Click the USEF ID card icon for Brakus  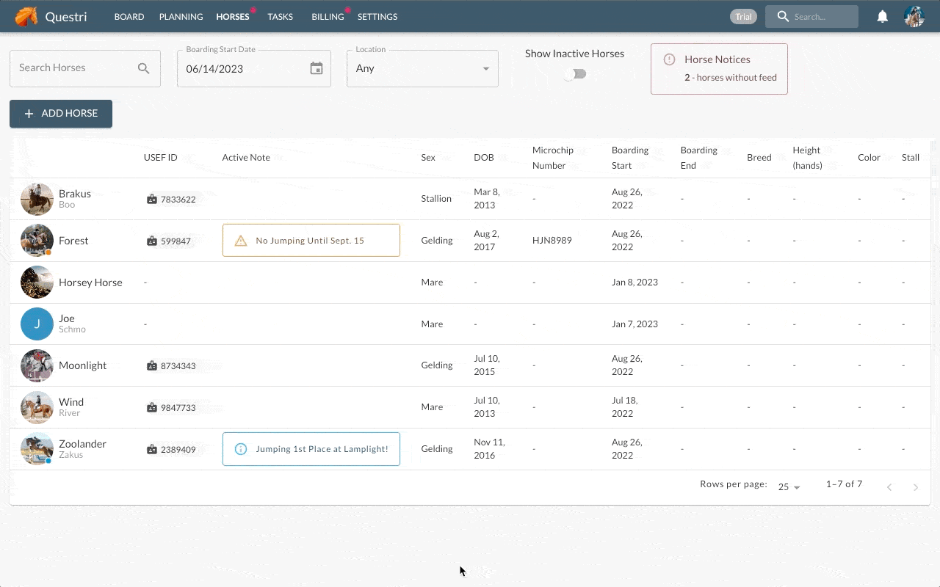152,199
